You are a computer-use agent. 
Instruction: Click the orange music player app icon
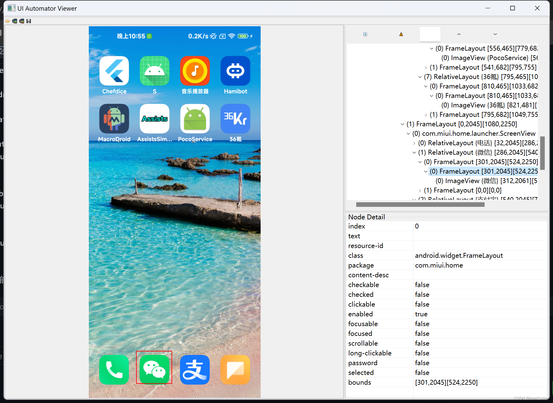(195, 71)
